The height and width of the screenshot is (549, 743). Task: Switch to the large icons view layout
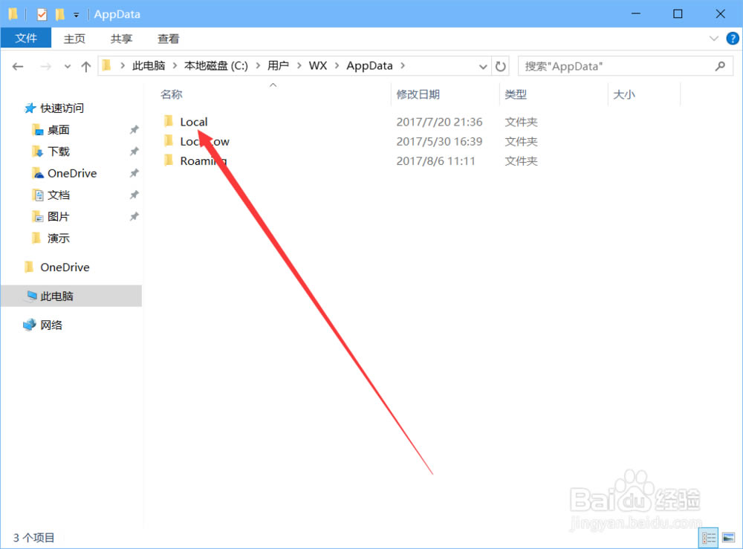click(x=728, y=538)
